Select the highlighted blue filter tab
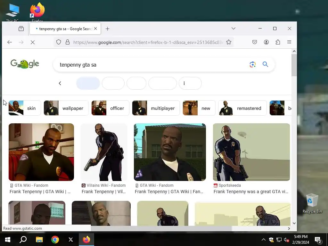This screenshot has height=246, width=328. [88, 83]
